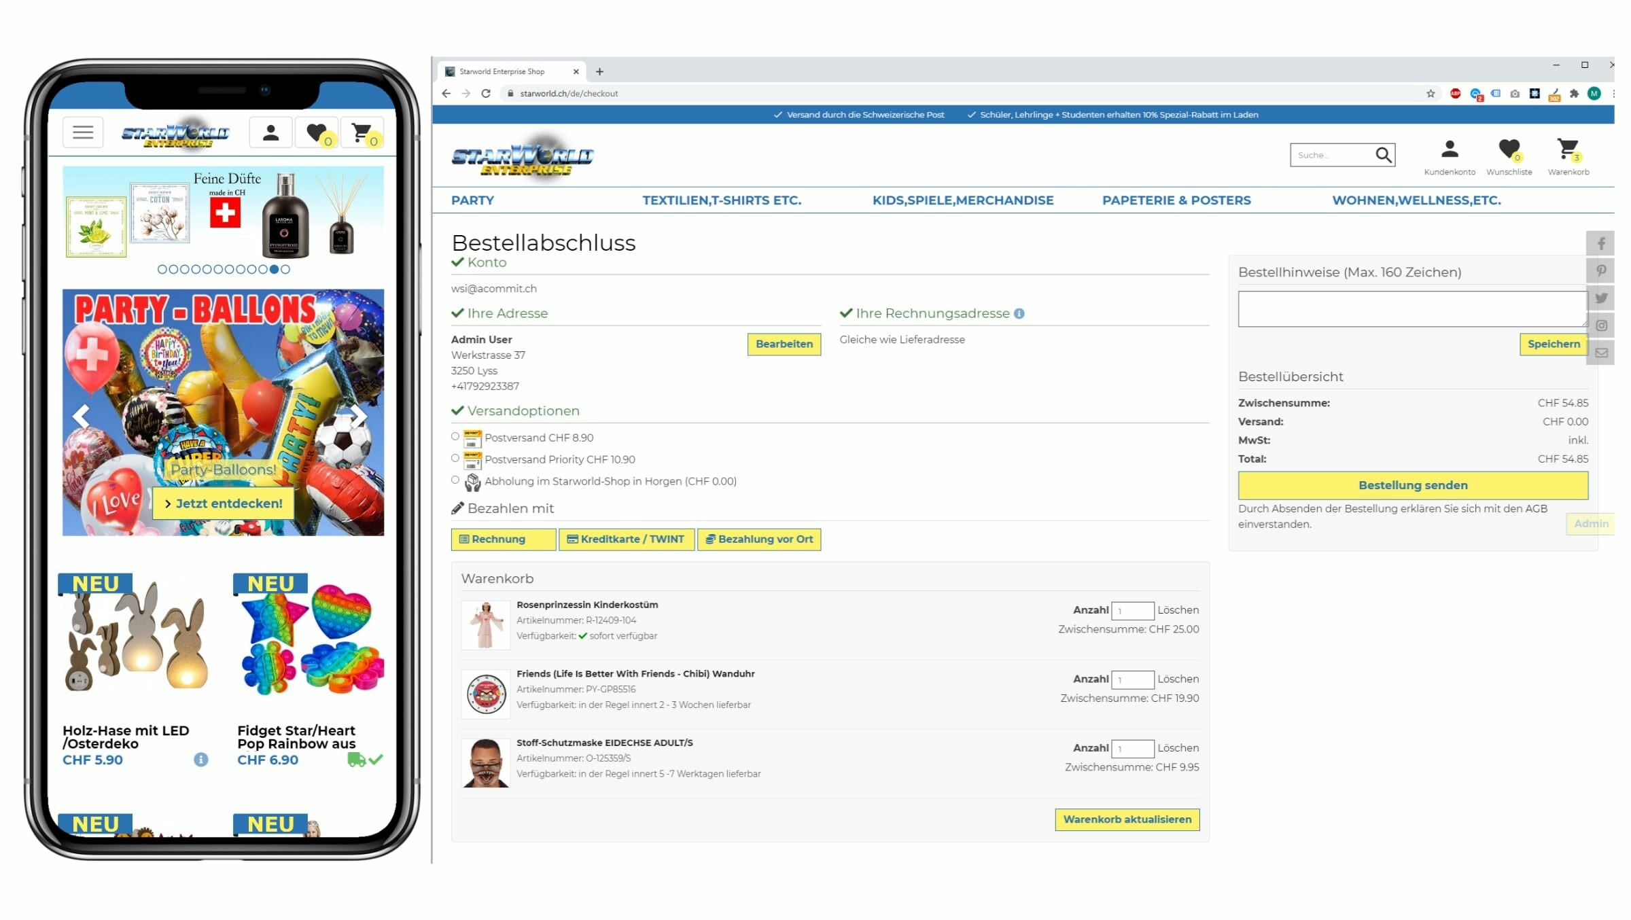Click the Pinterest side icon
The image size is (1631, 920).
(1600, 270)
